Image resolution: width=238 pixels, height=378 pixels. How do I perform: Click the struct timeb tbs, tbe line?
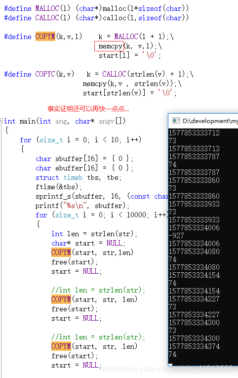(x=79, y=178)
